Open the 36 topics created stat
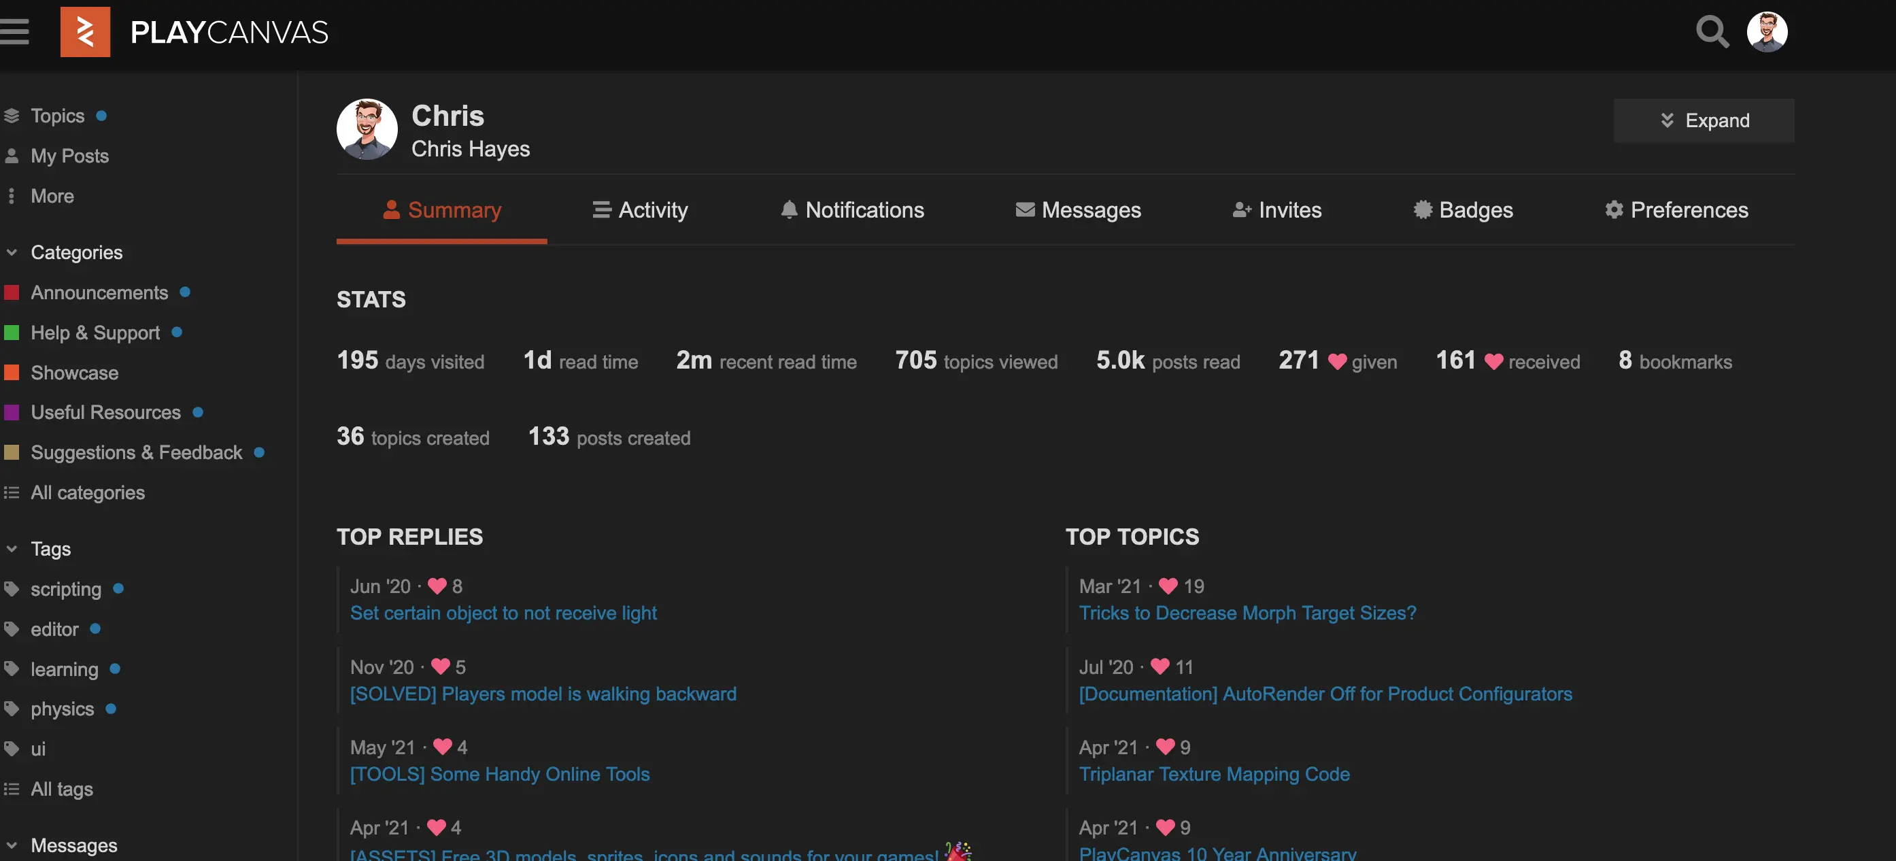 [413, 437]
